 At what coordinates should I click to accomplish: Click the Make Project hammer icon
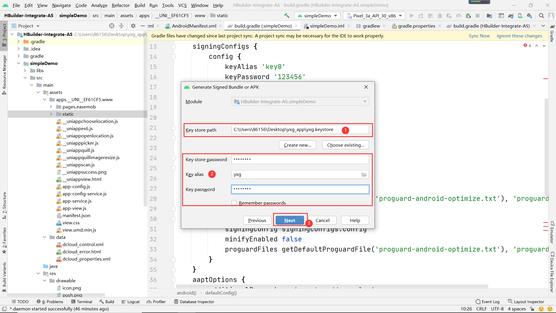pos(287,16)
